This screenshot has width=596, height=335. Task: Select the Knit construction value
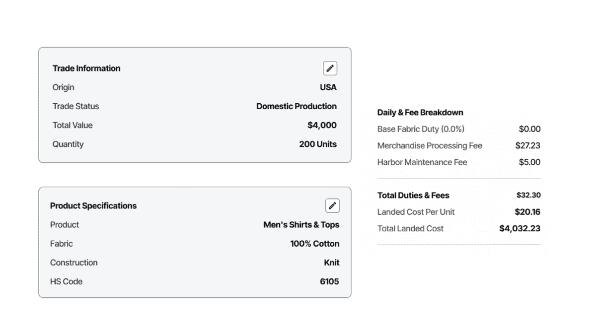(331, 263)
